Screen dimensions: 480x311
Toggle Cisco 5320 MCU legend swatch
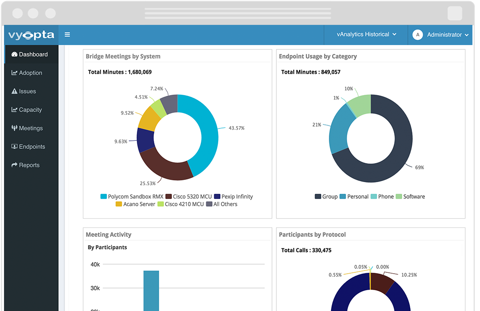click(x=168, y=196)
